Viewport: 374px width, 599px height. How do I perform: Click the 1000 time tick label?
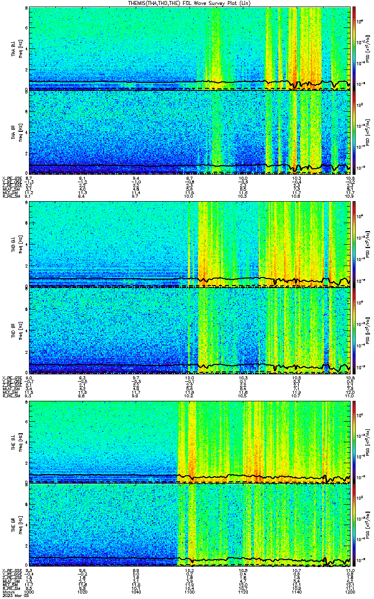click(x=29, y=592)
